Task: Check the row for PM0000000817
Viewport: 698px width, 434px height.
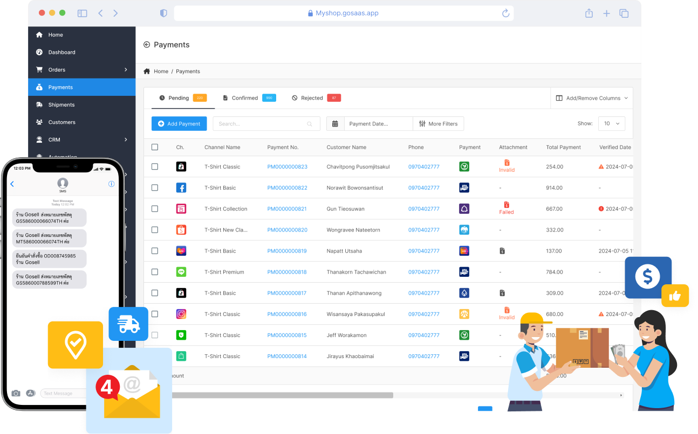Action: tap(155, 293)
